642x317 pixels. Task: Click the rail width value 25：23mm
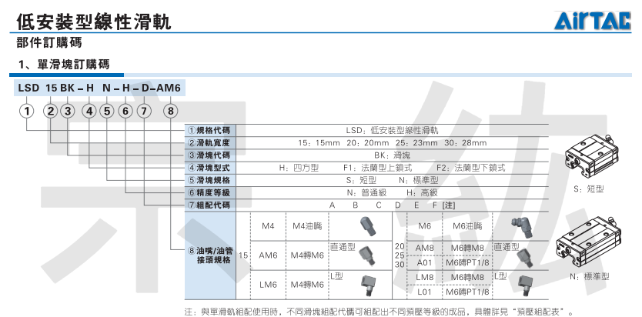tap(416, 143)
